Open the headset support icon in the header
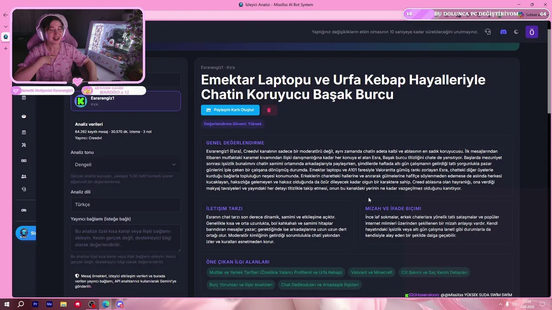 [488, 32]
